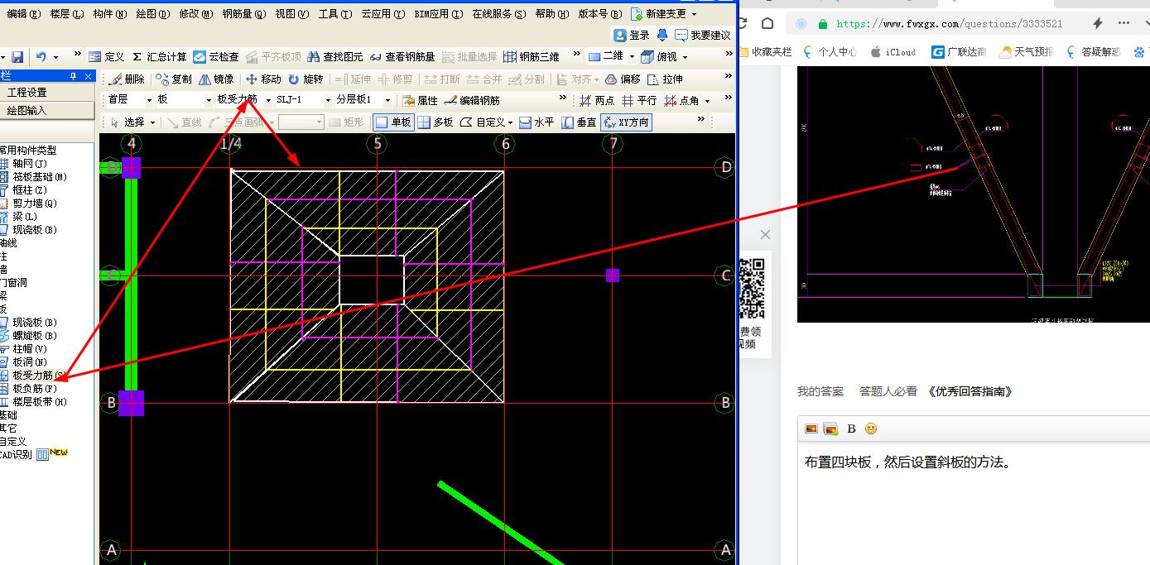
Task: Open 钢筋量(Q) menu
Action: 244,14
